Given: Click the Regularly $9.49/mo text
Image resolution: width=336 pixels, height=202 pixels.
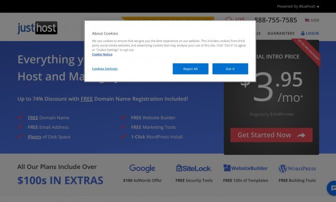Looking at the screenshot, I should click(271, 114).
